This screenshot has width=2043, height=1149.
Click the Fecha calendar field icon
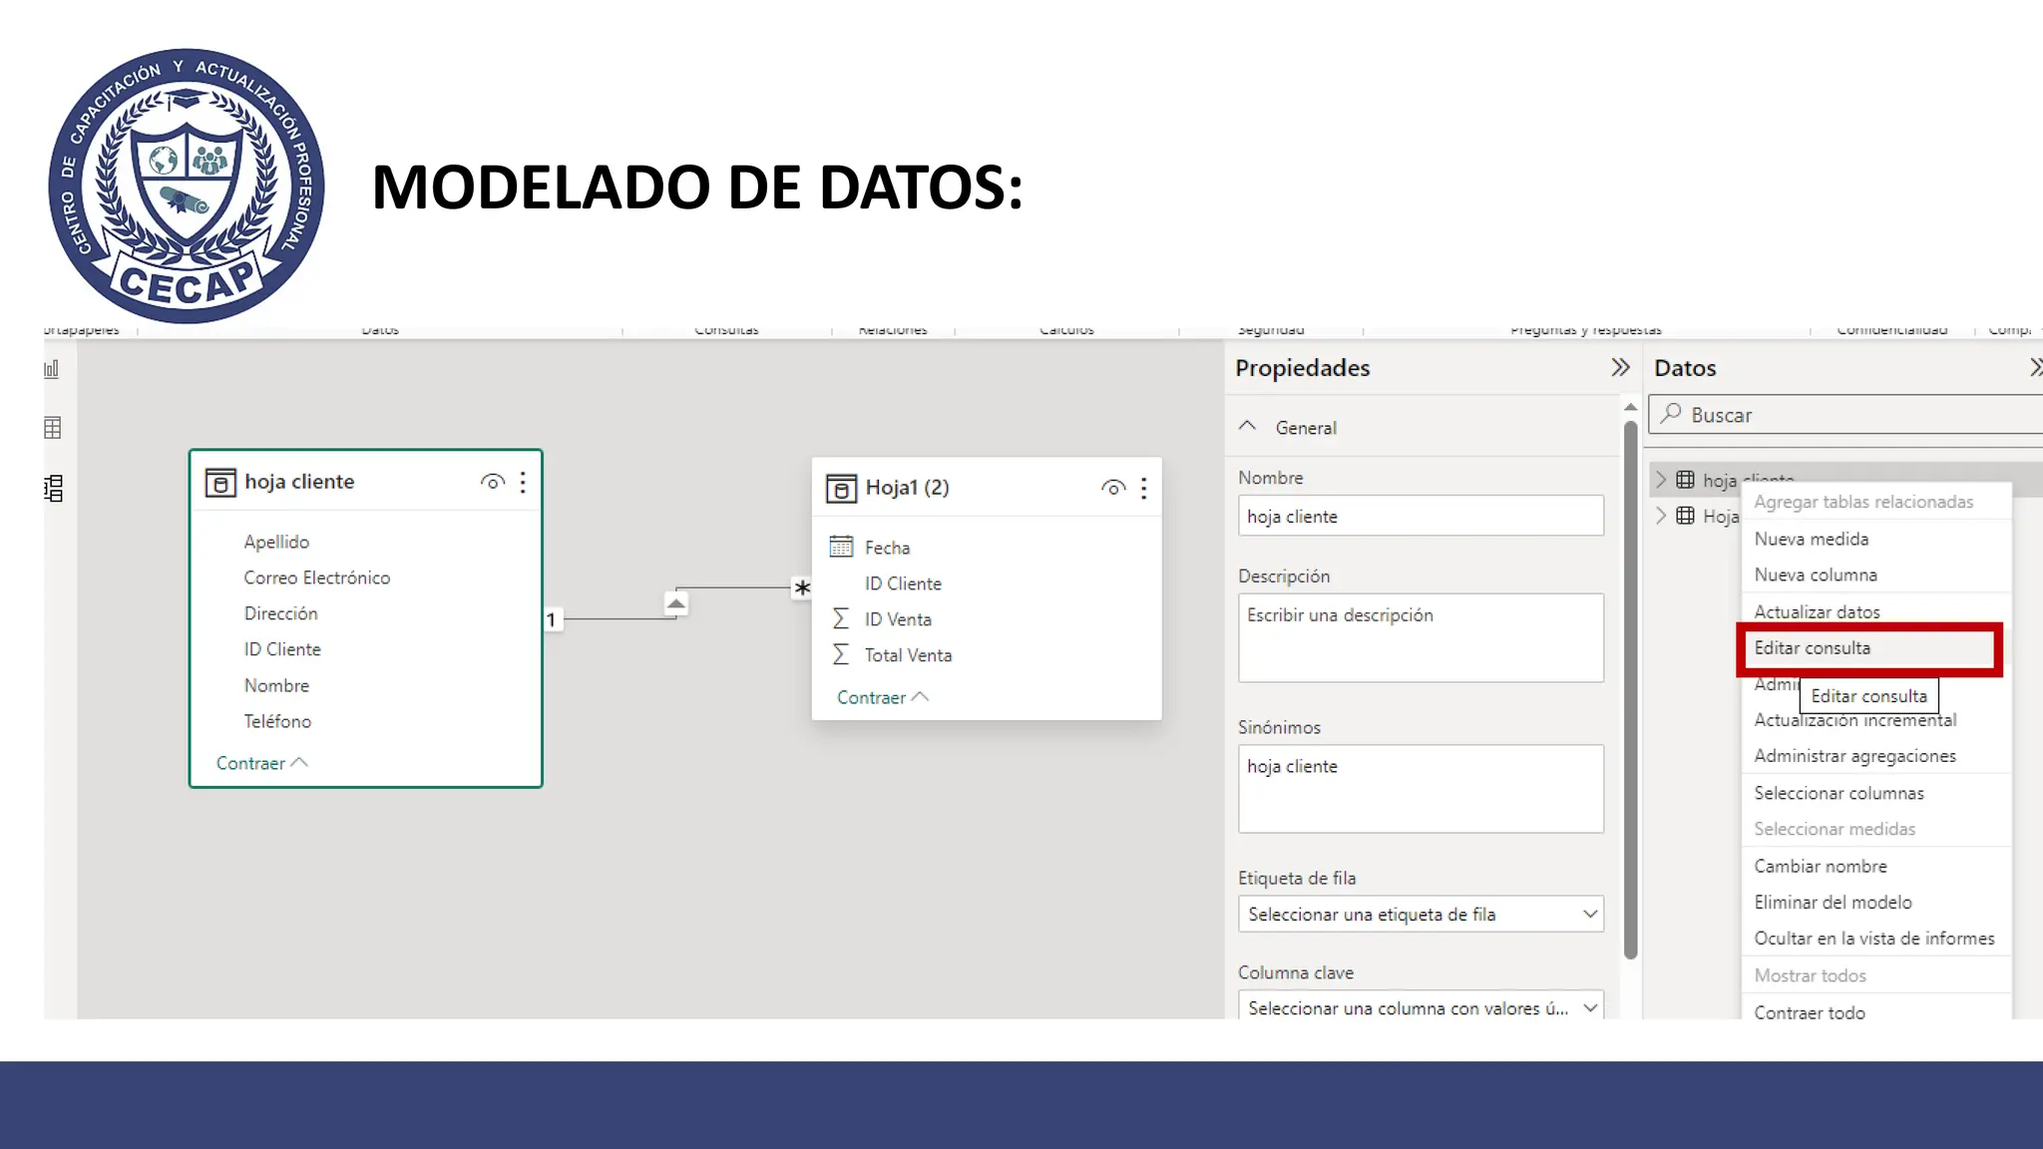coord(841,547)
